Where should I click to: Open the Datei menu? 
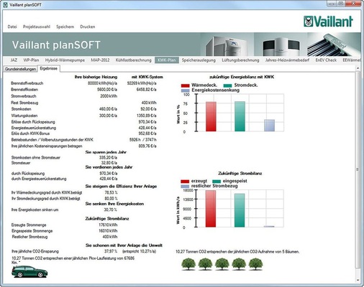click(12, 27)
